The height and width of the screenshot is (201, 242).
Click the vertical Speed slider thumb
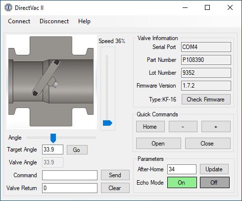click(x=107, y=123)
